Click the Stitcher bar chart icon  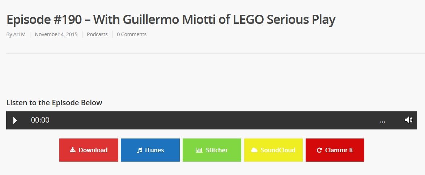point(199,150)
